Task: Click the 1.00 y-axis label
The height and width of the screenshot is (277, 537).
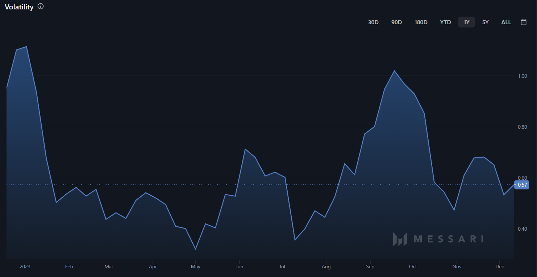Action: click(x=522, y=76)
